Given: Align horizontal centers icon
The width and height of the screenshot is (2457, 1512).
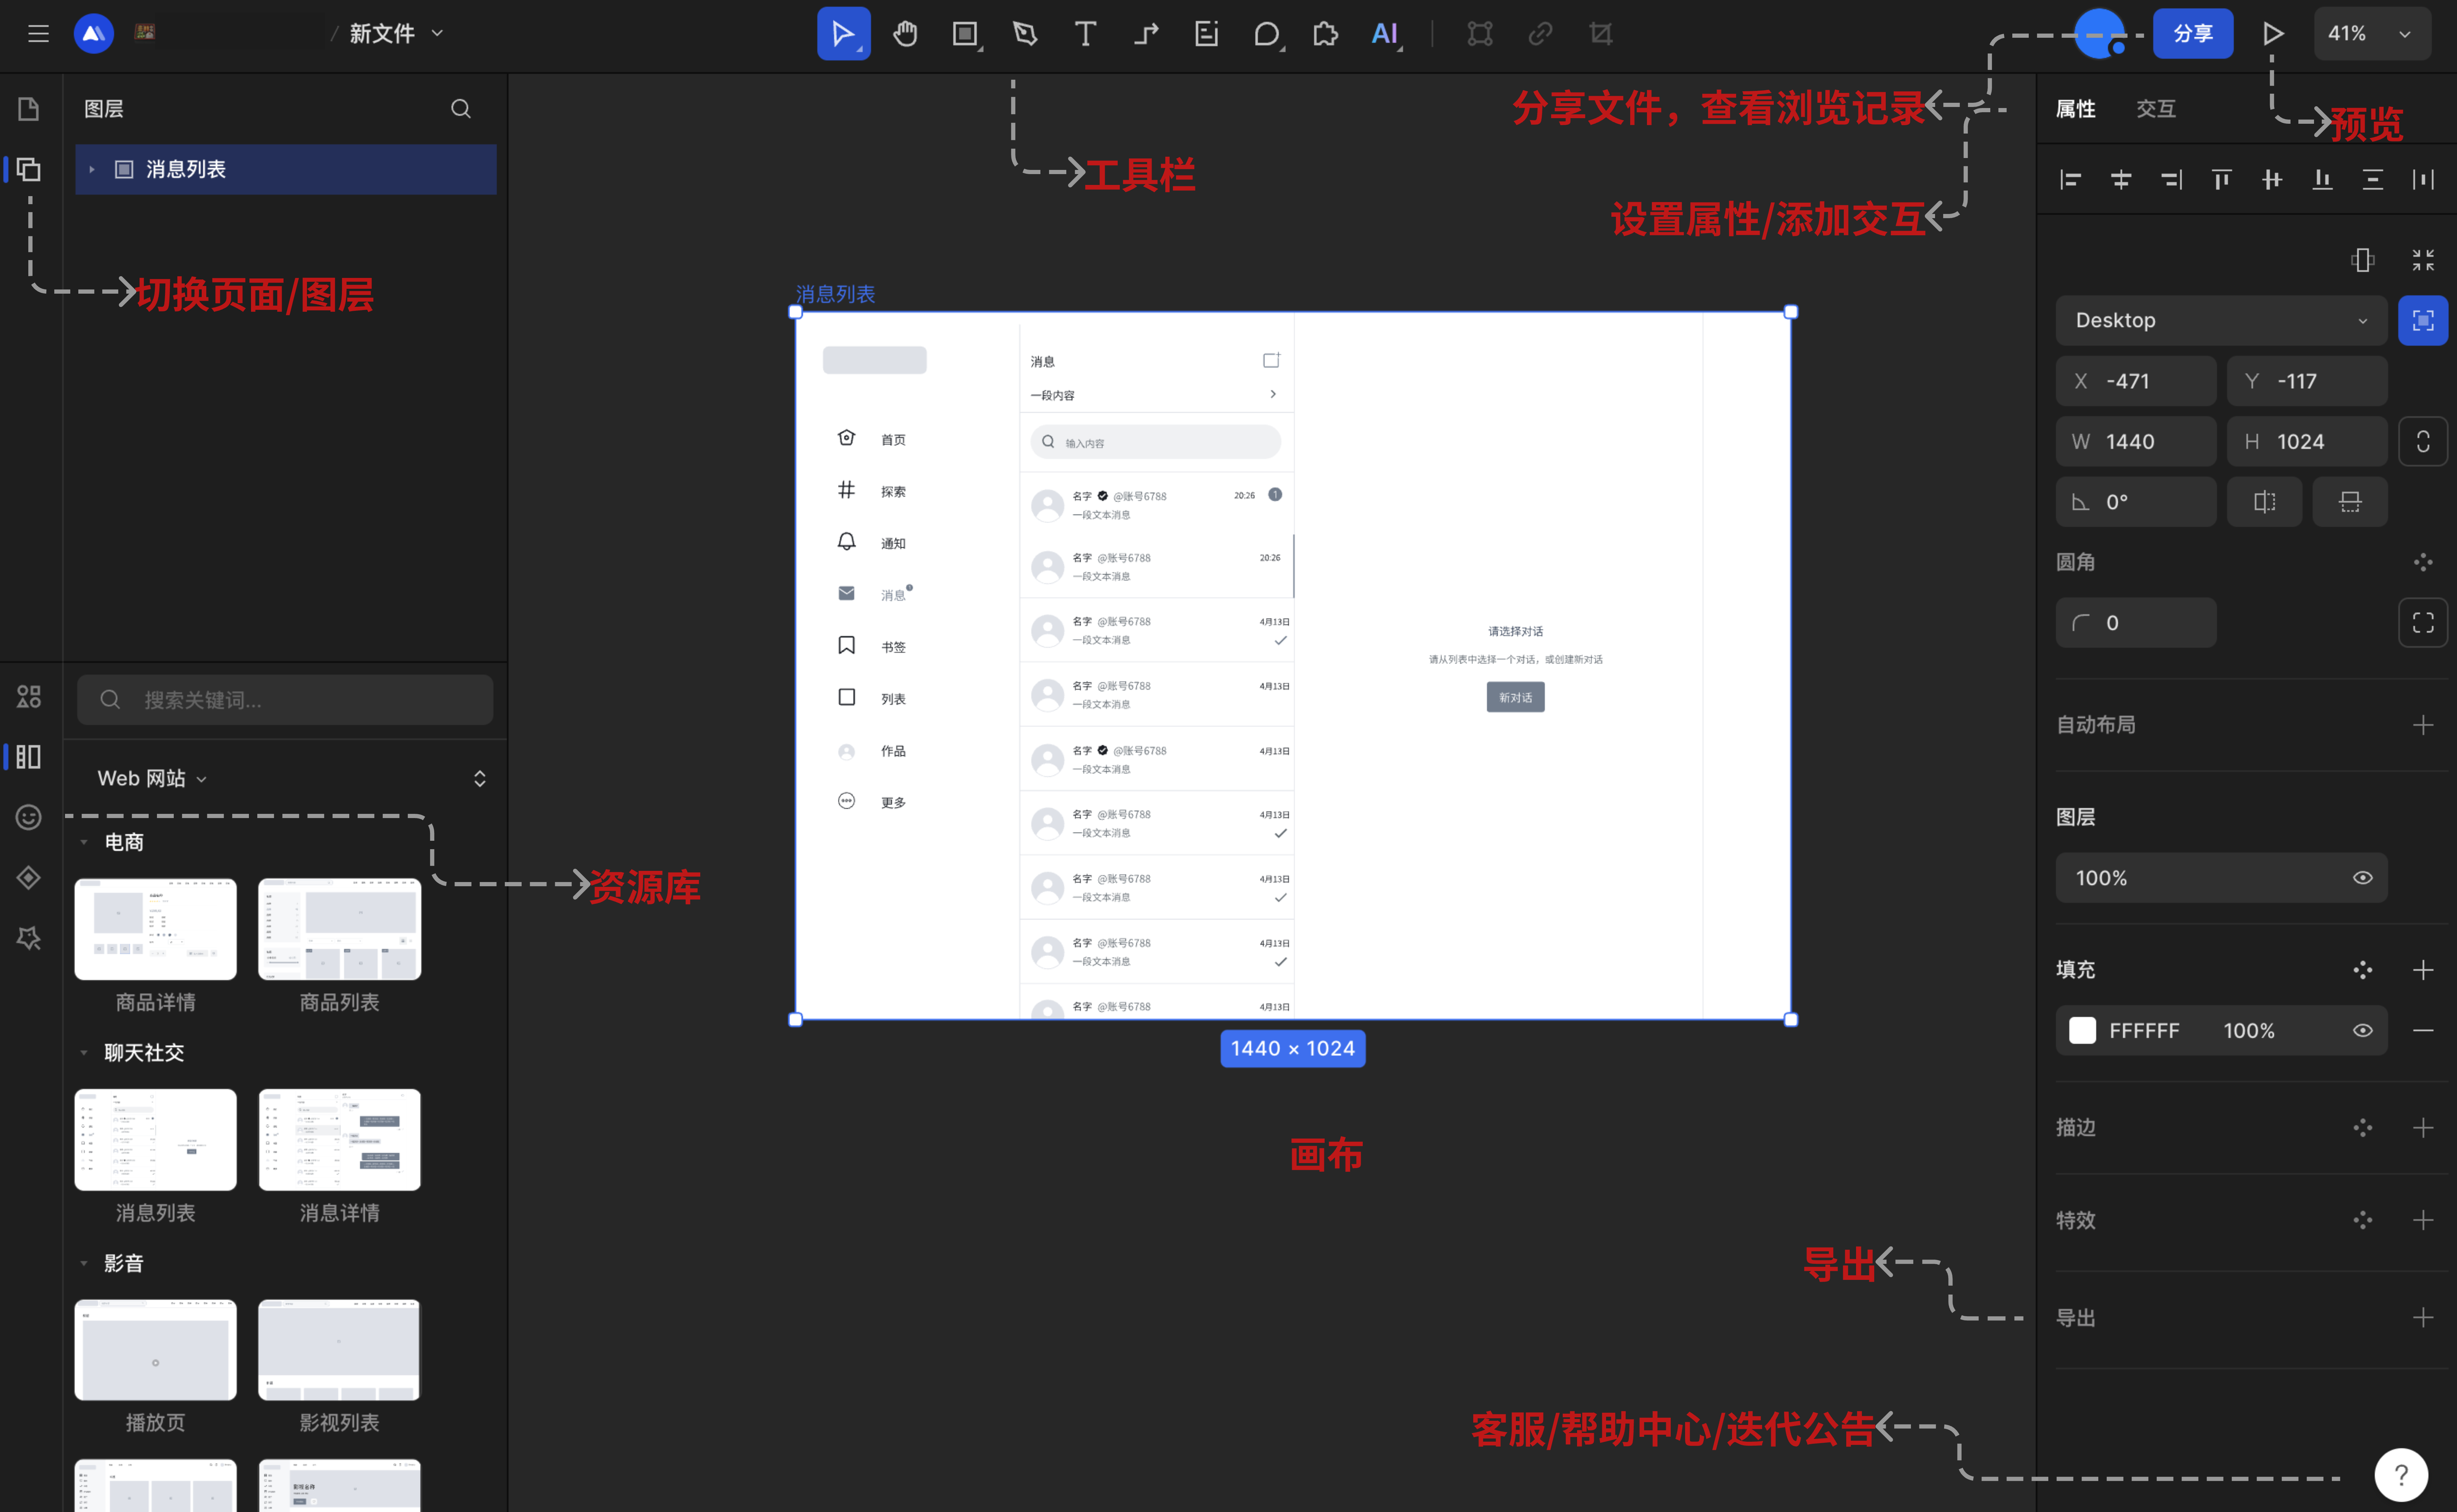Looking at the screenshot, I should click(2121, 180).
